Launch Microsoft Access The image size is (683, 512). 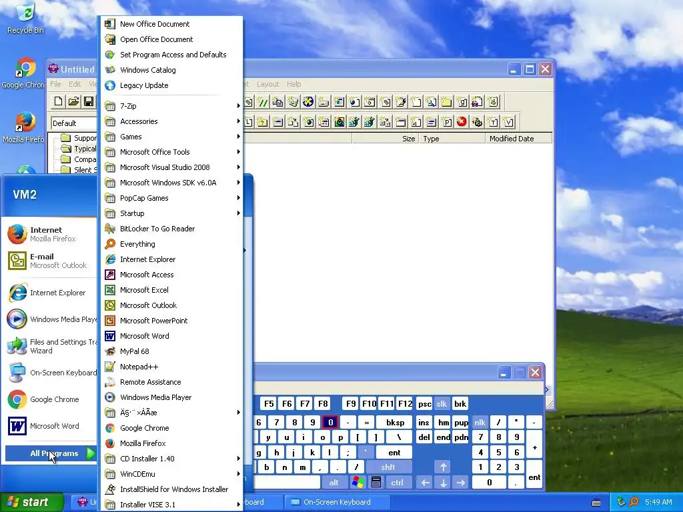coord(171,275)
